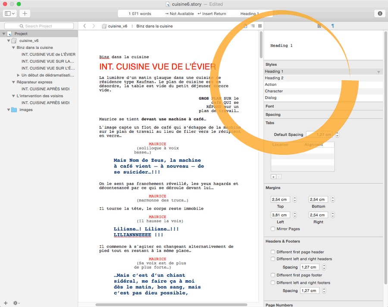Collapse the Project tree root
The height and width of the screenshot is (307, 388).
tap(4, 34)
